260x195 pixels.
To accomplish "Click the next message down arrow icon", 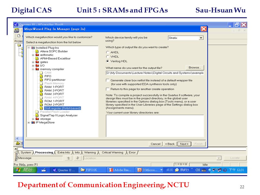I will pos(77,158).
